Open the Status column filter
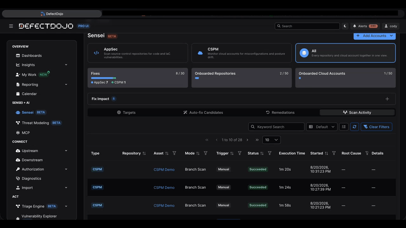The height and width of the screenshot is (228, 406). coord(270,153)
